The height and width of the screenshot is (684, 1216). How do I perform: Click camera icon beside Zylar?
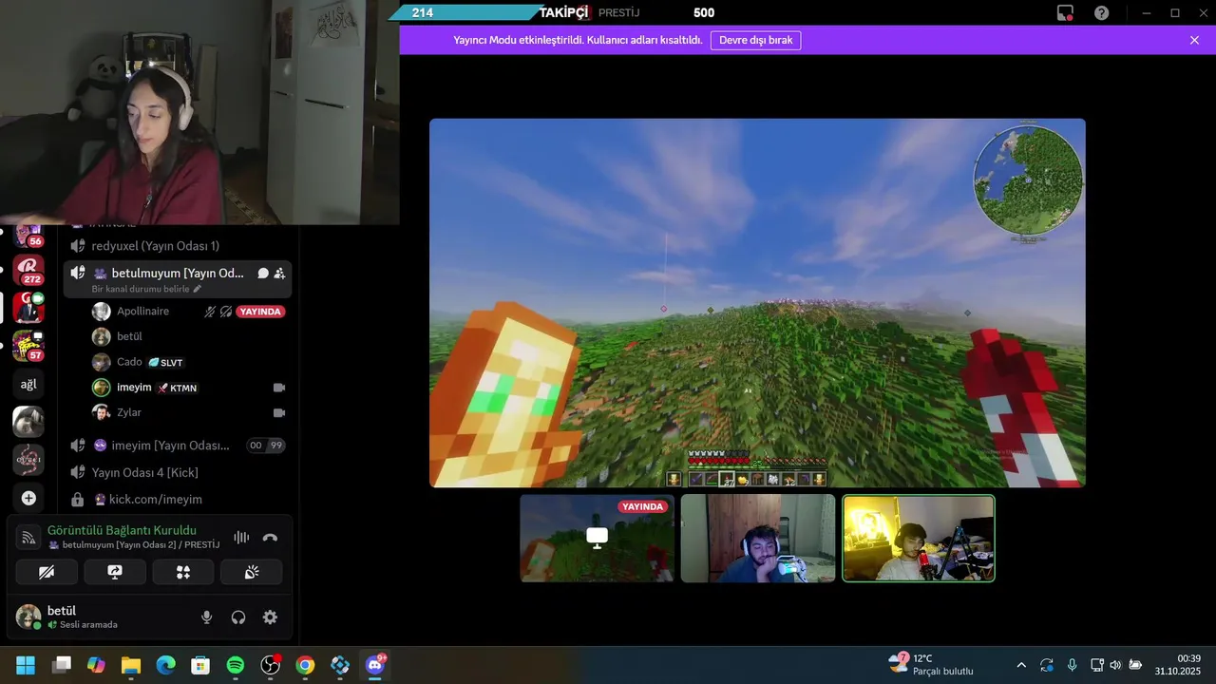click(x=279, y=412)
